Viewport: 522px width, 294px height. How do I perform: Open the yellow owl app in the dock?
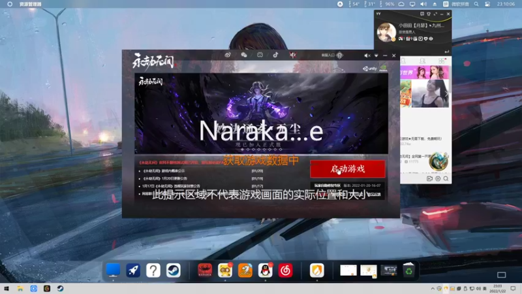[225, 270]
